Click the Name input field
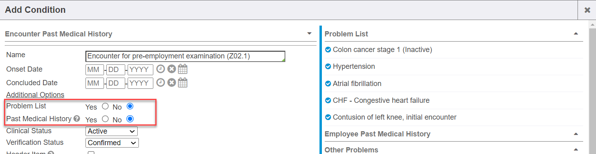Image resolution: width=596 pixels, height=154 pixels. click(x=185, y=56)
